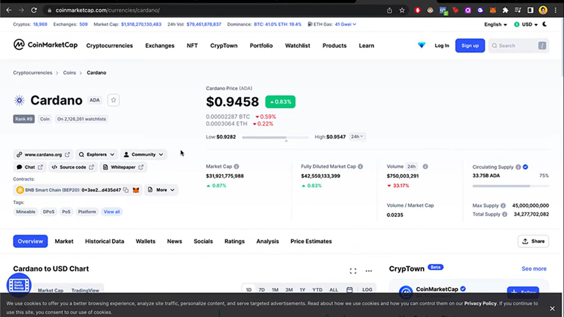Click the Search input field
Viewport: 564px width, 317px height.
pos(516,46)
